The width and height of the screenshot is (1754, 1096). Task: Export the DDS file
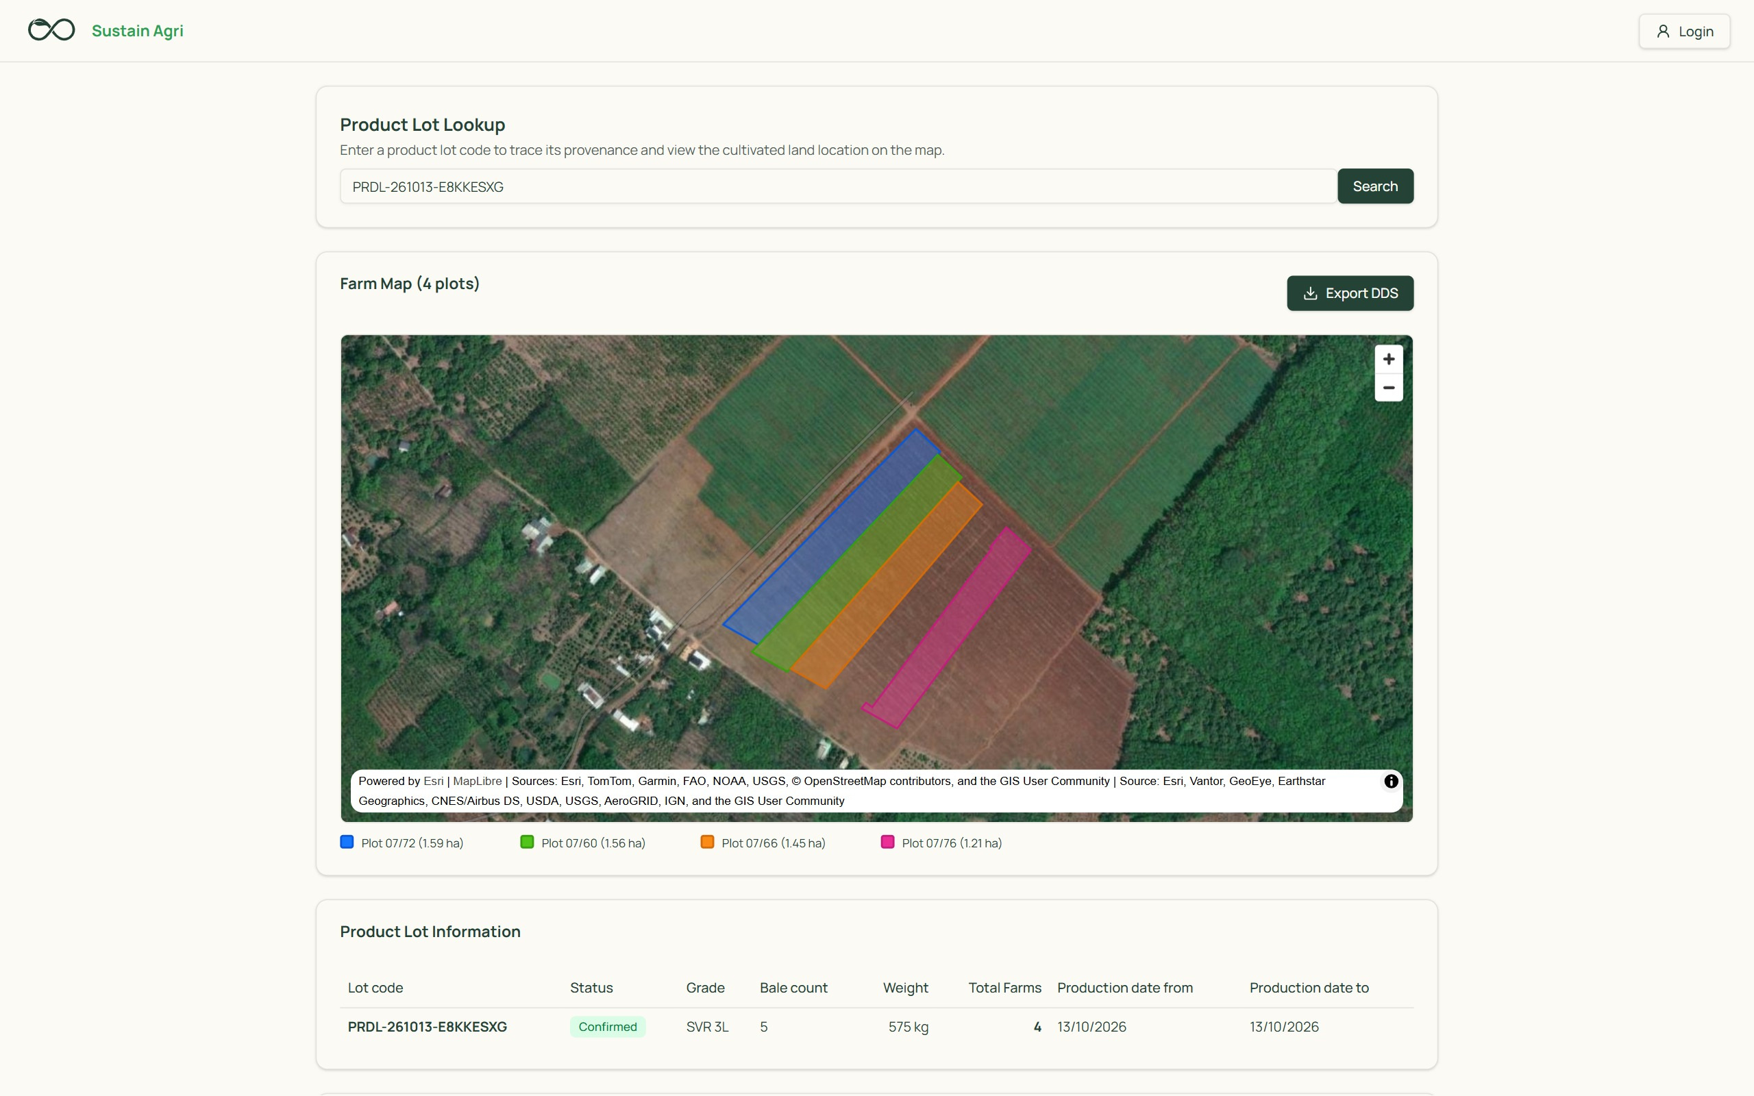click(x=1350, y=293)
